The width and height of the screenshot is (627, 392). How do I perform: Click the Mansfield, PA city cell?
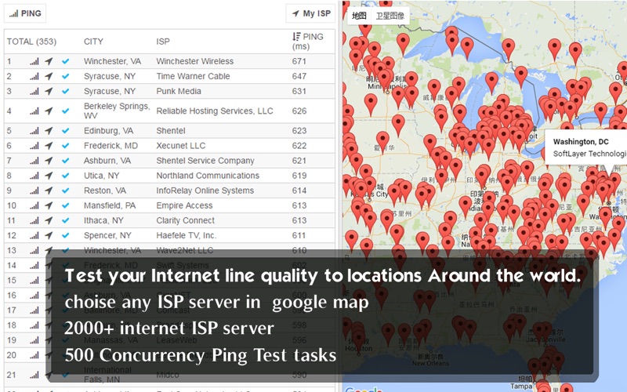coord(110,205)
